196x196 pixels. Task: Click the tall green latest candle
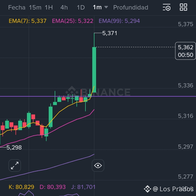click(x=94, y=70)
